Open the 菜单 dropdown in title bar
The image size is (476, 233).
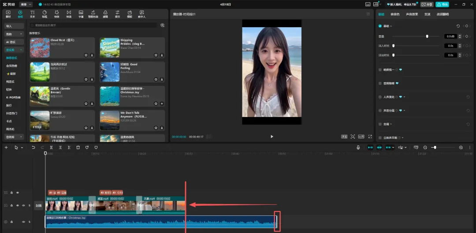[26, 4]
